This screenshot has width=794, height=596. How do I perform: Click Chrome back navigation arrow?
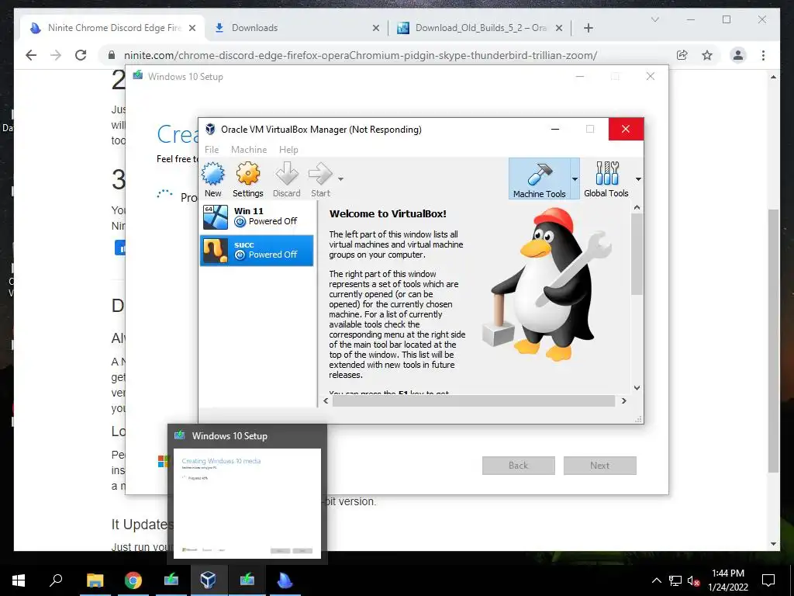tap(31, 55)
